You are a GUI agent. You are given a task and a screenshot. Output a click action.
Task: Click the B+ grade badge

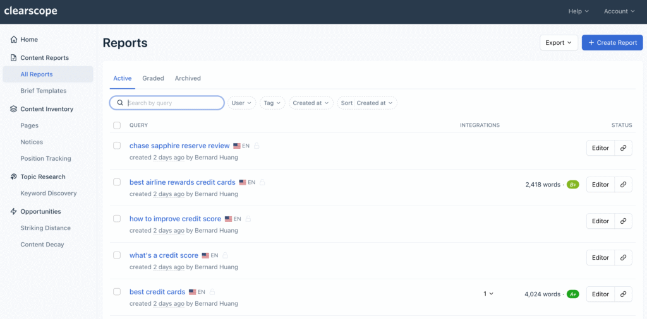pyautogui.click(x=572, y=185)
